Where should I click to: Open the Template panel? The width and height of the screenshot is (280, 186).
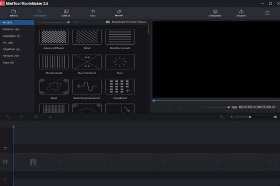(x=215, y=13)
